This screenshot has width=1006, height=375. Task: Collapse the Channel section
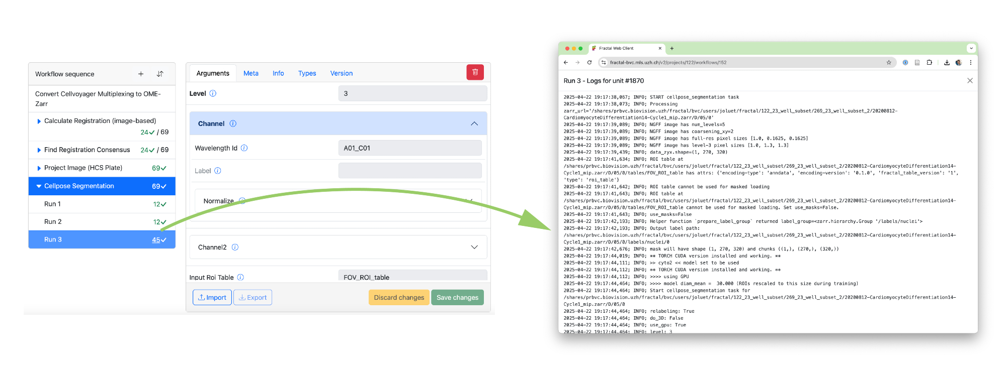(x=474, y=124)
